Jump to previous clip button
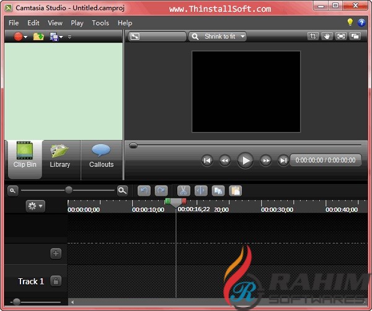The width and height of the screenshot is (372, 311). pos(207,160)
